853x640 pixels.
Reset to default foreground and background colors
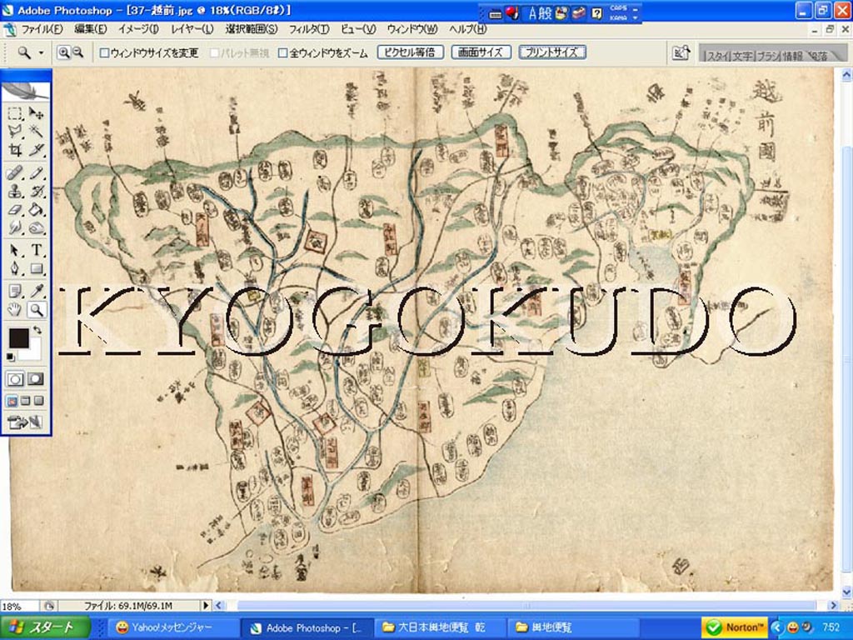[10, 357]
